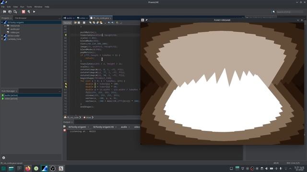Open the File menu
This screenshot has height=172, width=307.
3,7
